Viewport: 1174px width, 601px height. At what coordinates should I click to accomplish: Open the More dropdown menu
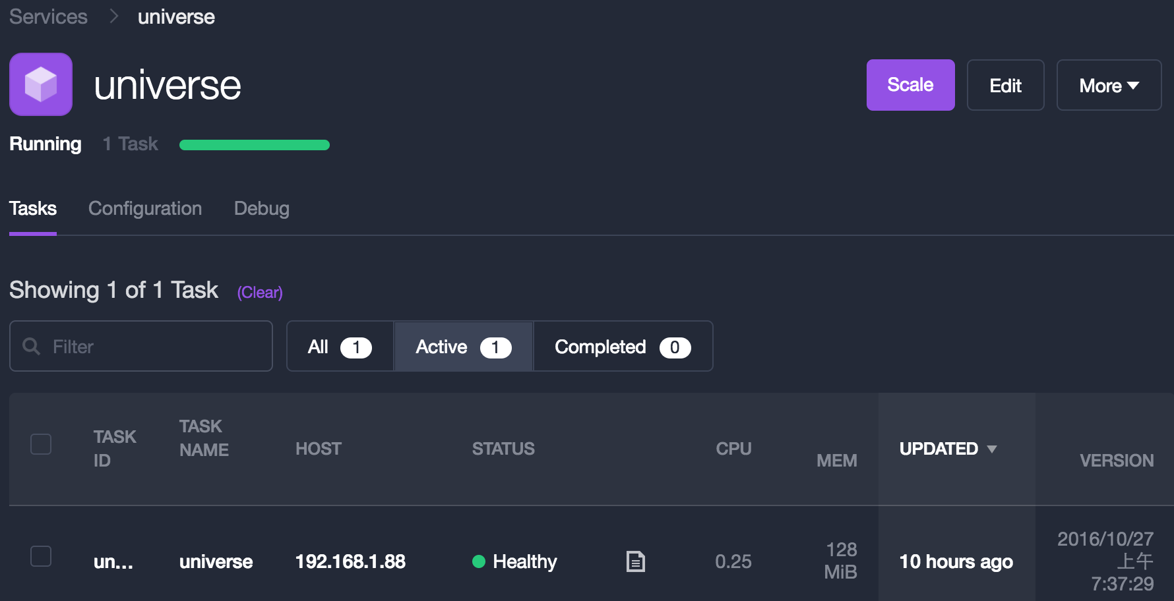click(x=1109, y=86)
